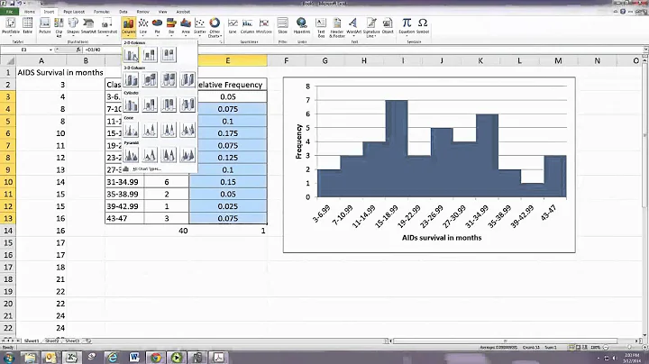This screenshot has height=364, width=649.
Task: Switch to the Page Layout tab
Action: tap(74, 12)
